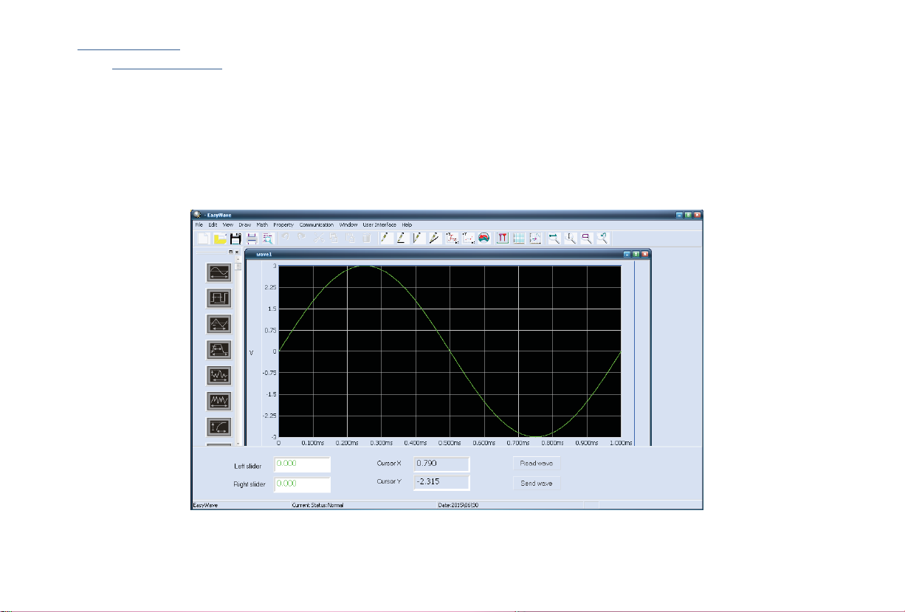
Task: Open the Property menu
Action: tap(283, 224)
